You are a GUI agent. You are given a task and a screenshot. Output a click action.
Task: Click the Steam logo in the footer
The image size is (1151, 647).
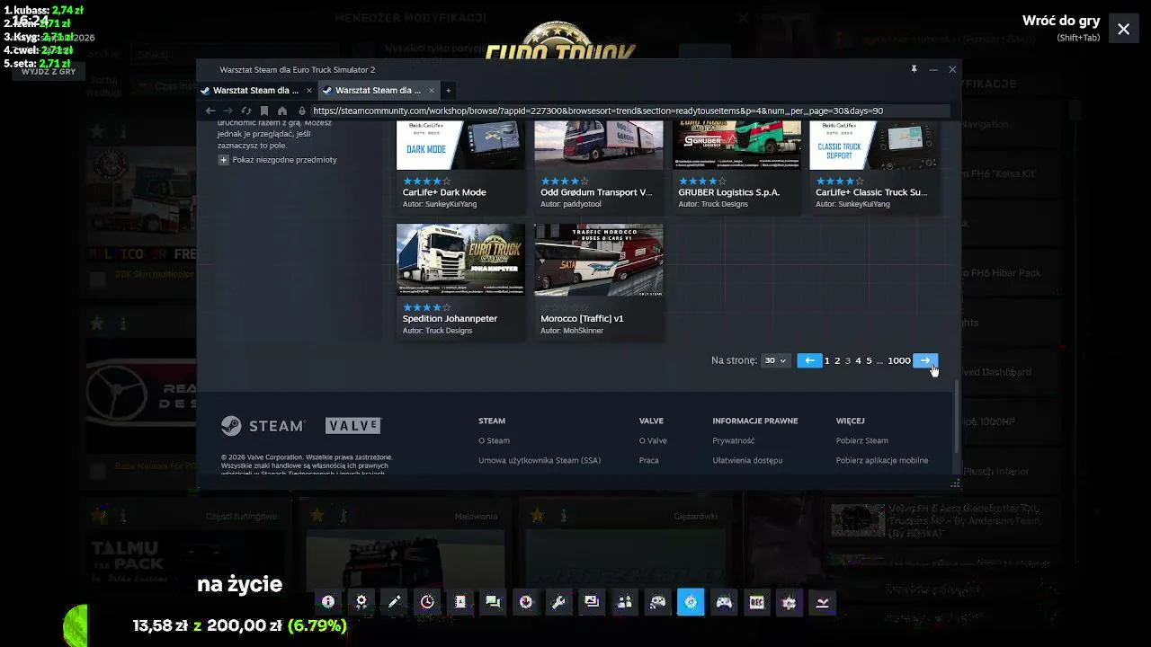click(x=263, y=426)
